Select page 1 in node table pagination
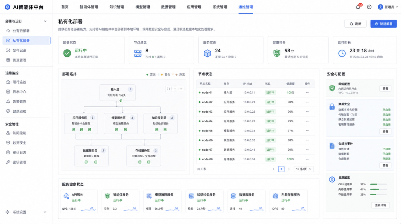Image resolution: width=401 pixels, height=224 pixels. (281, 169)
